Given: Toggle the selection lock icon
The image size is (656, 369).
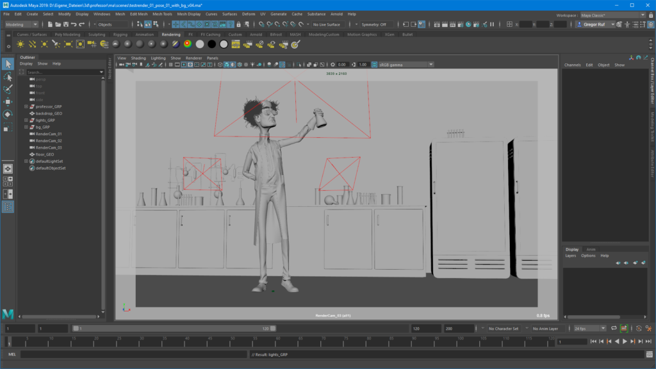Looking at the screenshot, I should pyautogui.click(x=238, y=25).
